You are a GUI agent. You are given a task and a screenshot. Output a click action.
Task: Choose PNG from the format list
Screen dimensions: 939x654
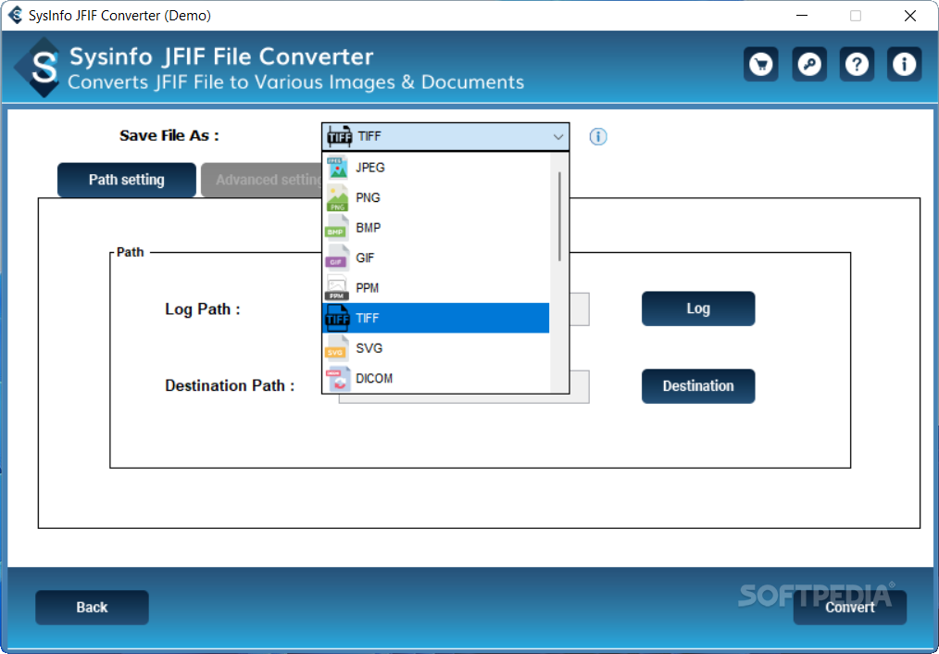[436, 197]
